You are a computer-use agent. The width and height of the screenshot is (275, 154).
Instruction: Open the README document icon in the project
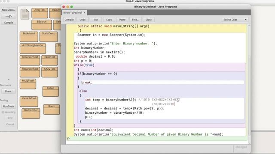pyautogui.click(x=25, y=14)
